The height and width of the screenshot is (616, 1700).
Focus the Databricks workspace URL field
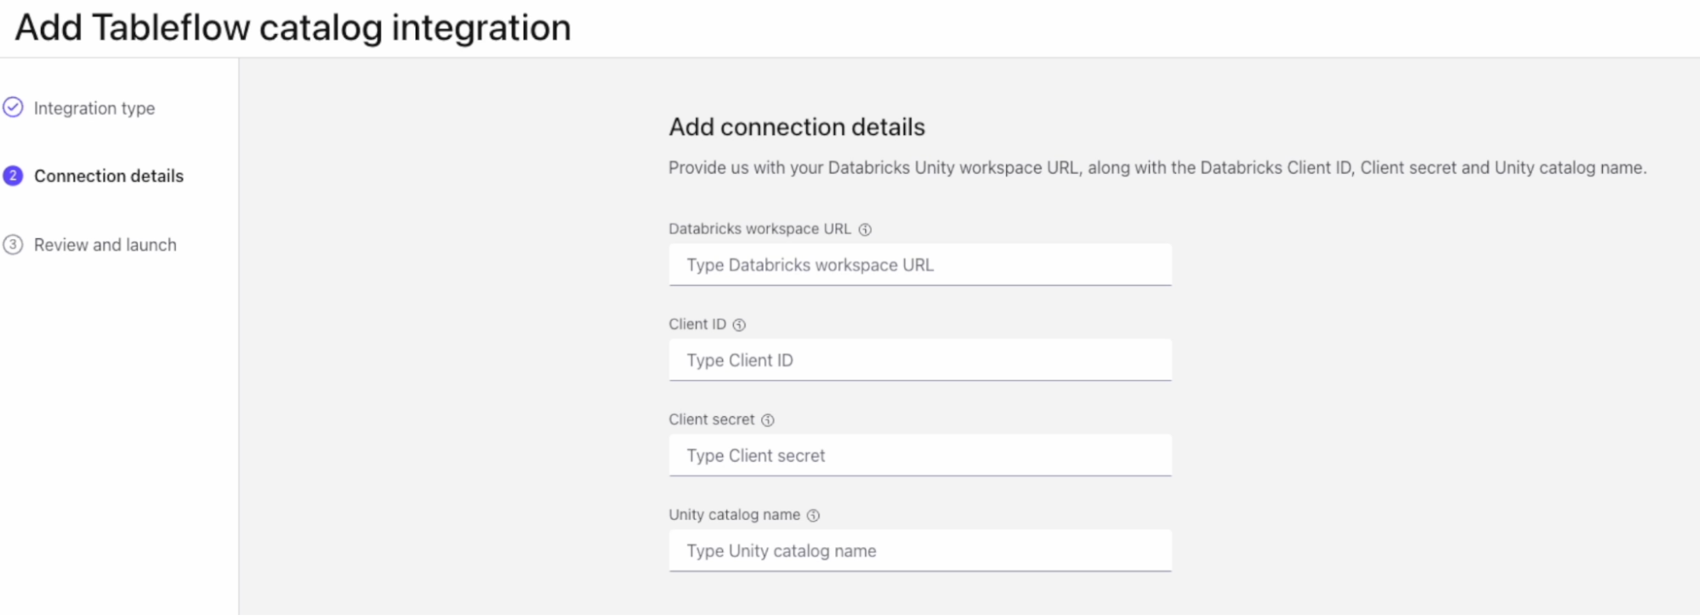point(920,265)
